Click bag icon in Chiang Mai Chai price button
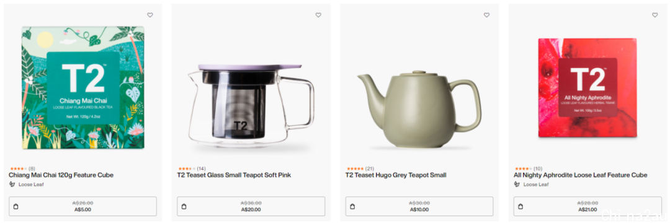This screenshot has width=670, height=223. click(x=16, y=206)
